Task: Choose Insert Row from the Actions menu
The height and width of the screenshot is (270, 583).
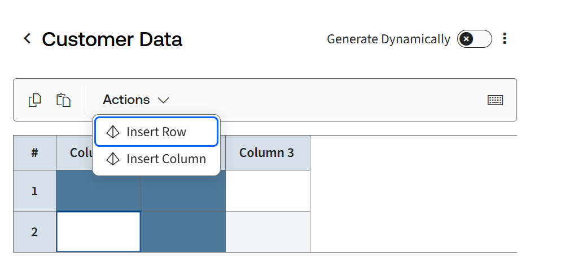Action: click(x=156, y=132)
